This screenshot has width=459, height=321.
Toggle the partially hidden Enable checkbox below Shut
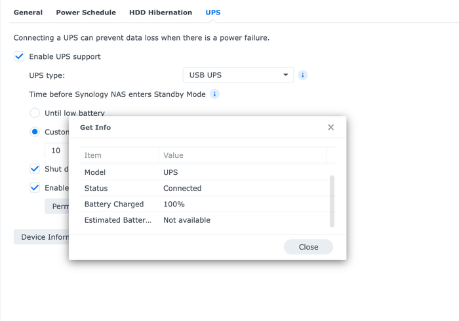[35, 187]
